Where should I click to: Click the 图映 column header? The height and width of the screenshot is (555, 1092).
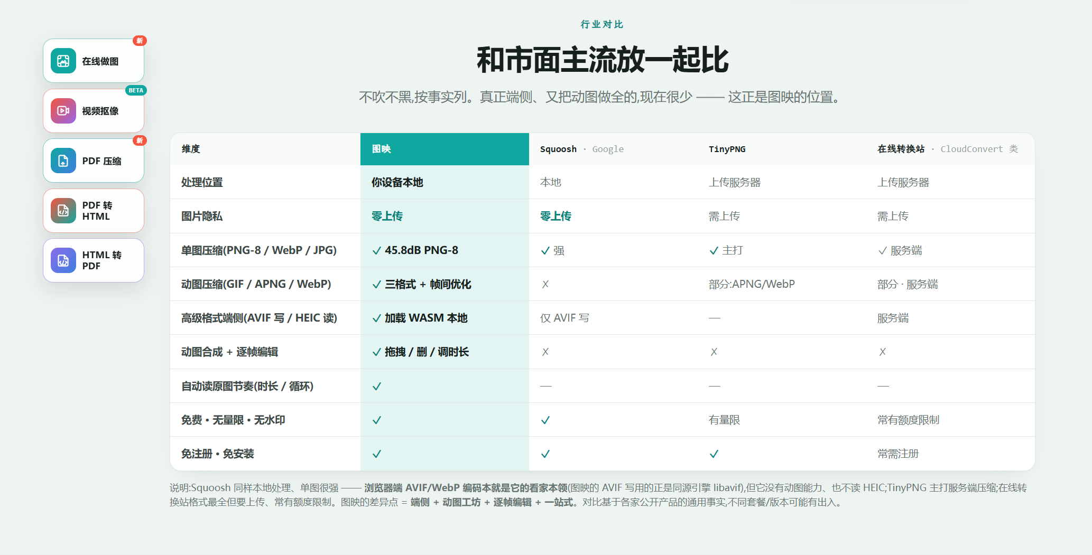pyautogui.click(x=445, y=149)
